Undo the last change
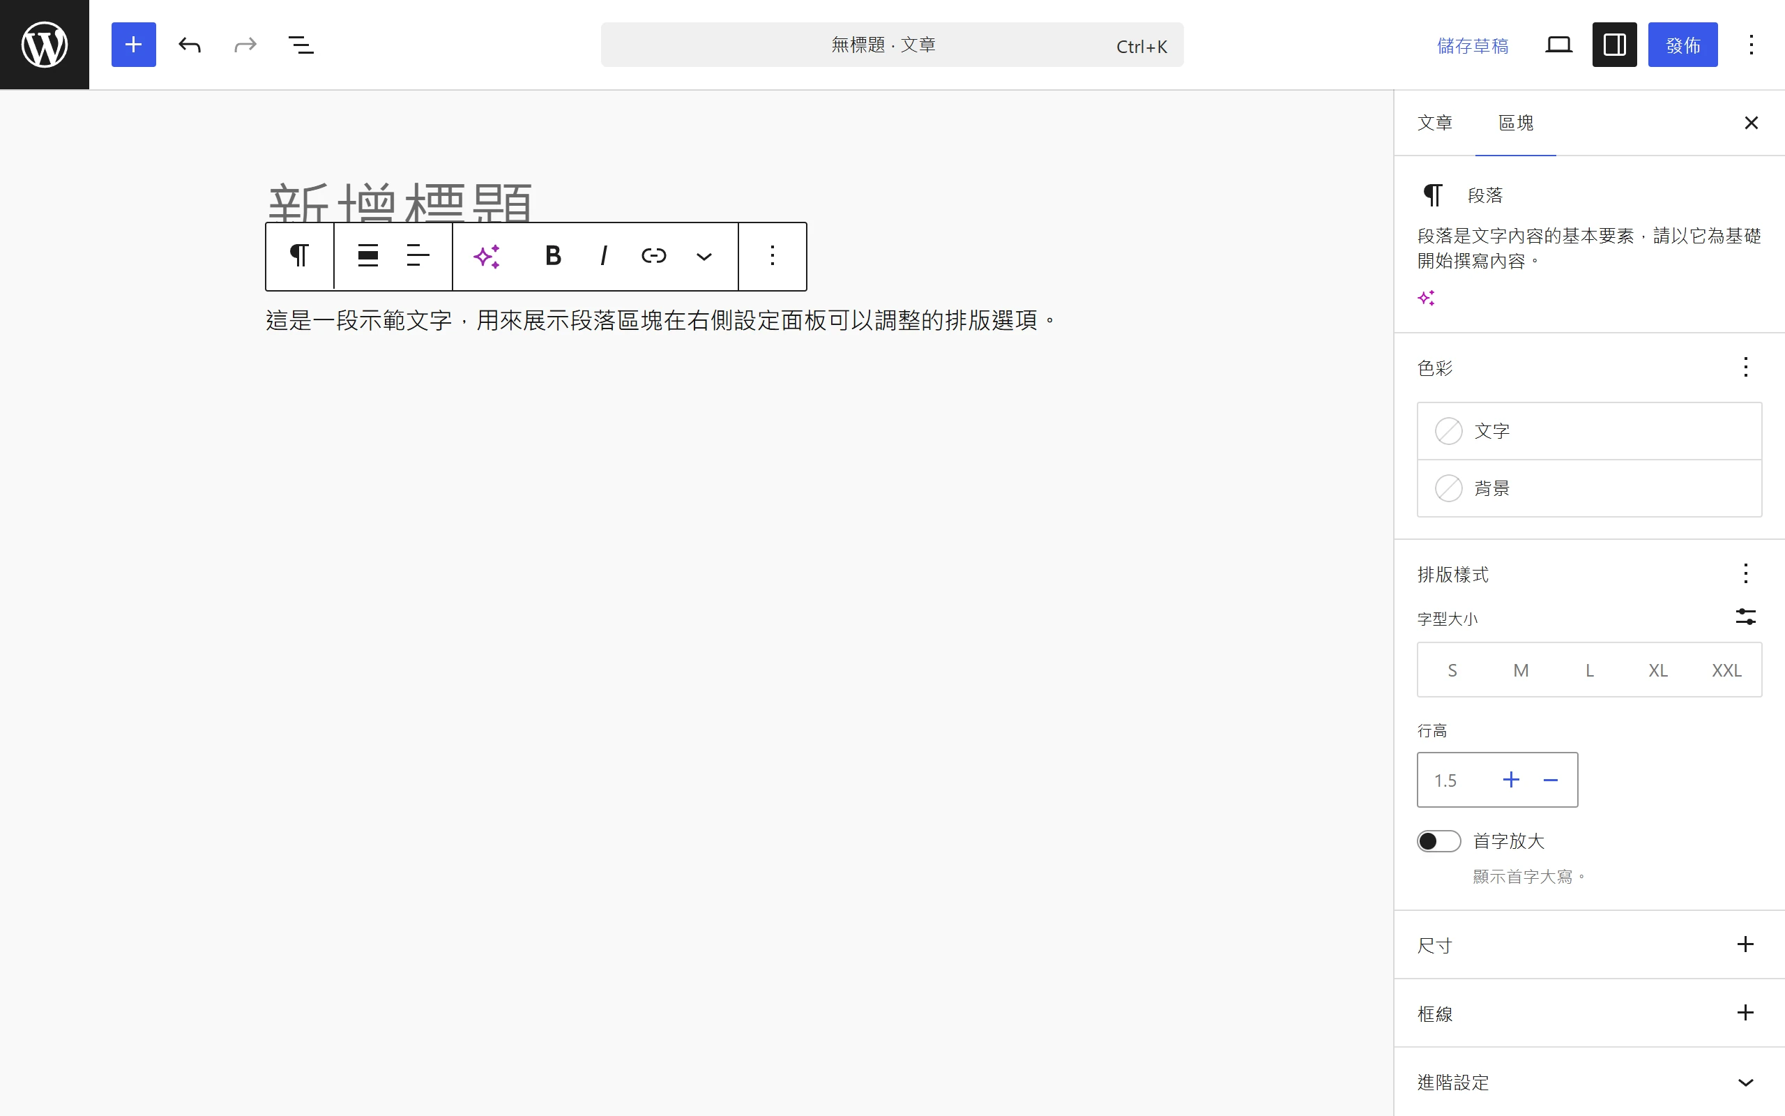The image size is (1785, 1116). tap(190, 45)
